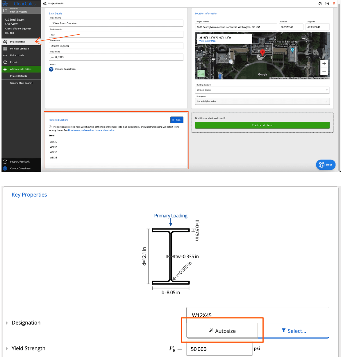Click the CC user avatar in the sidebar

point(5,168)
